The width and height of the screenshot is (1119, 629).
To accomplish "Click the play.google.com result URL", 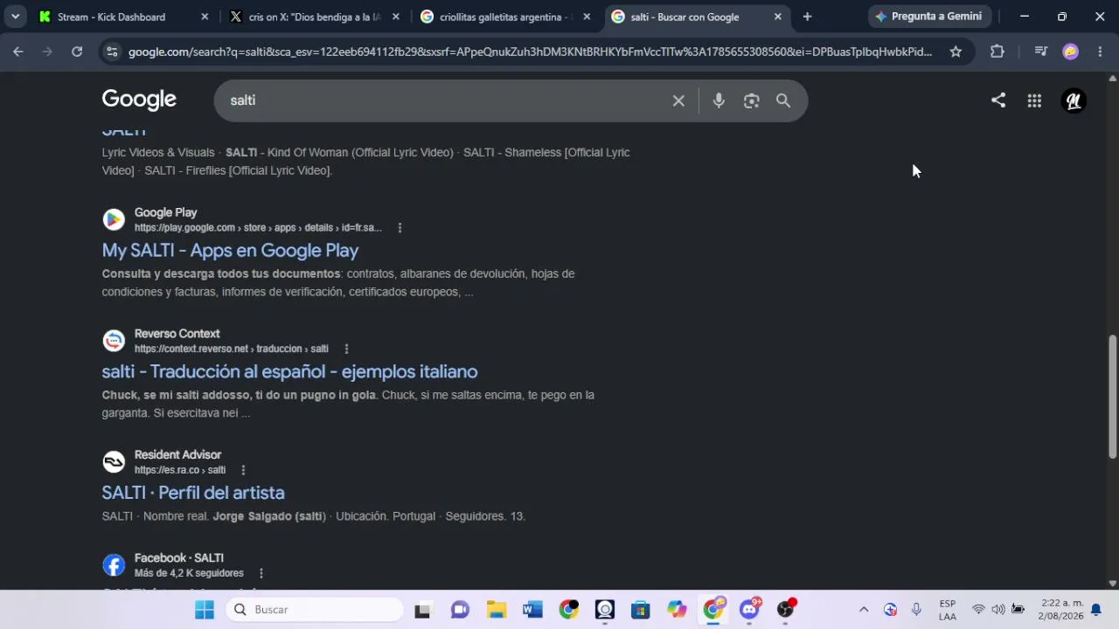I will tap(258, 228).
